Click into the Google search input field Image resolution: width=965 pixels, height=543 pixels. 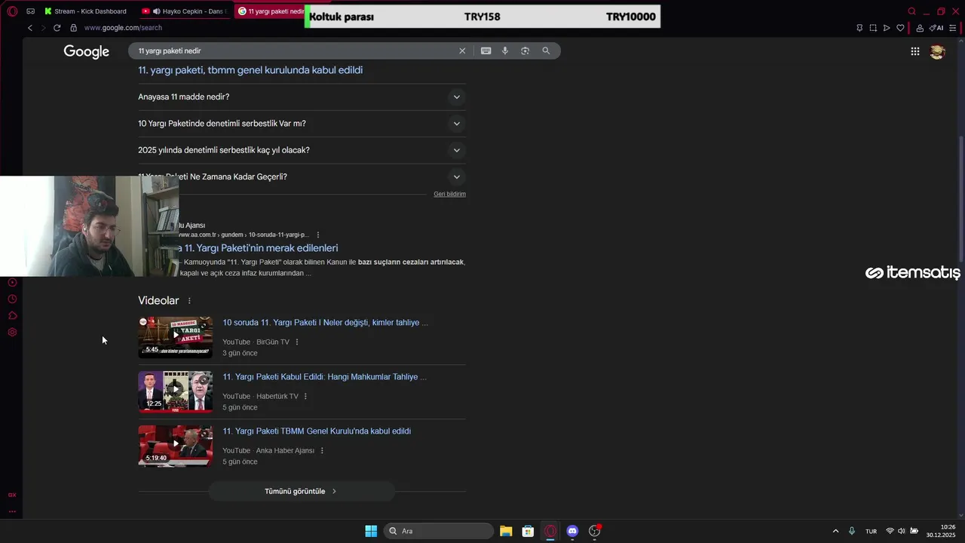tap(294, 51)
